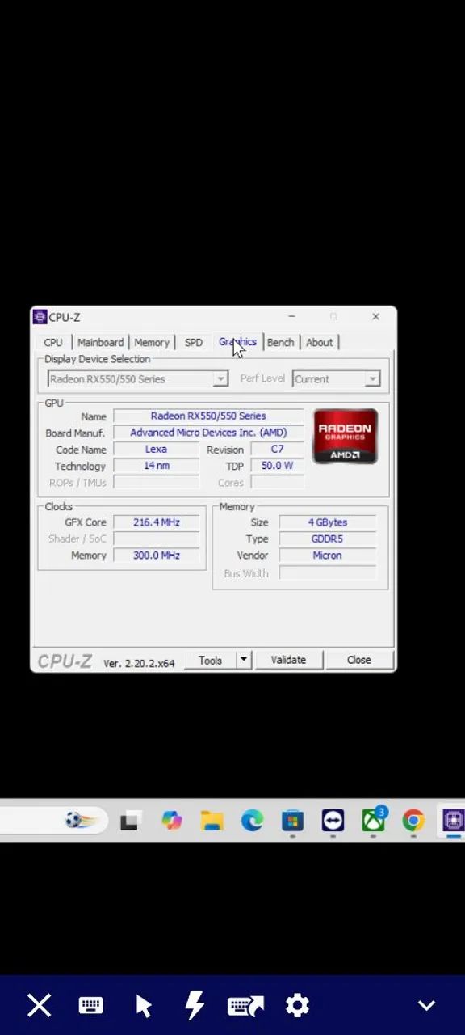The height and width of the screenshot is (1035, 465).
Task: Select the mouse pointer mode icon
Action: pyautogui.click(x=144, y=1005)
